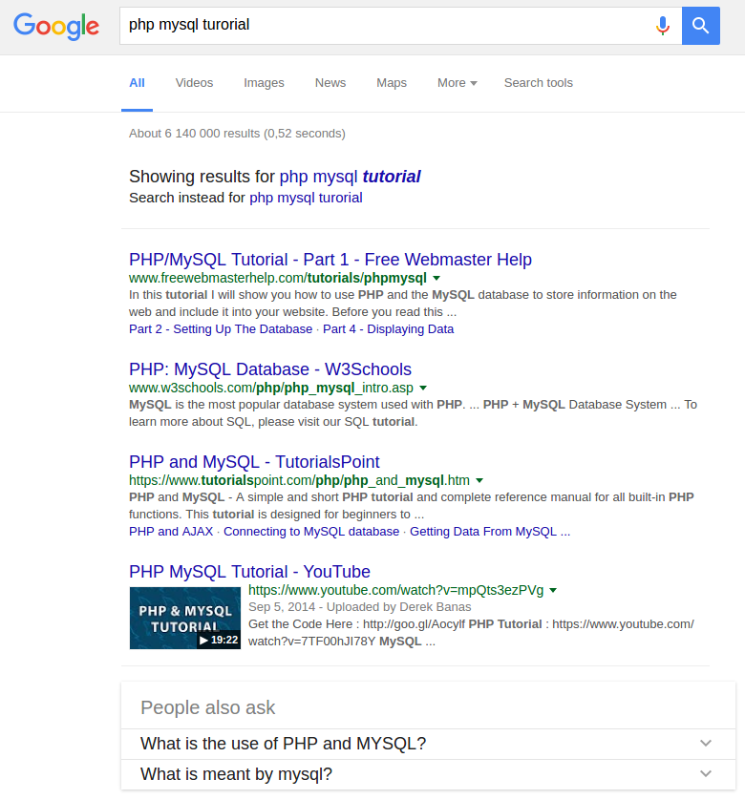
Task: Open dropdown arrow beside tutorialspoint.com URL
Action: point(479,480)
